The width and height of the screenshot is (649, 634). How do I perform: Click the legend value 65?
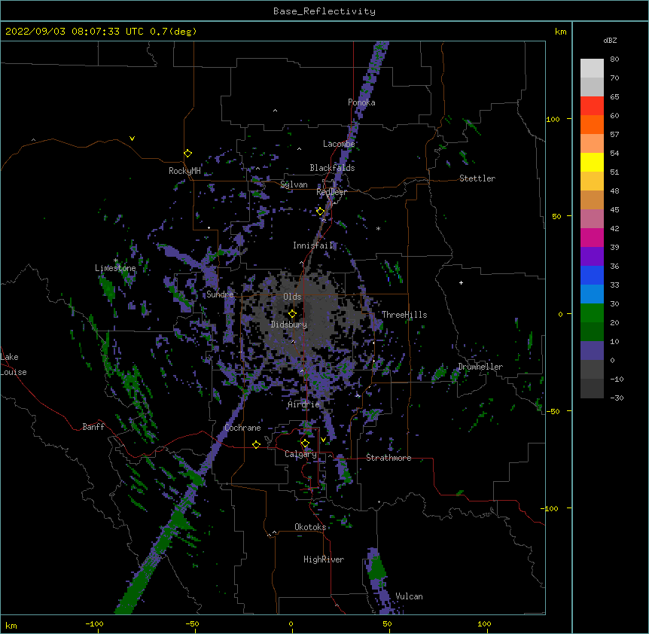click(614, 97)
